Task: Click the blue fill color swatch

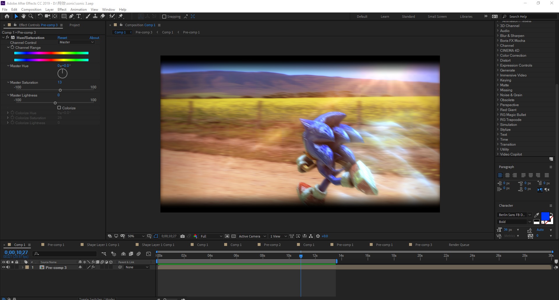Action: (545, 216)
